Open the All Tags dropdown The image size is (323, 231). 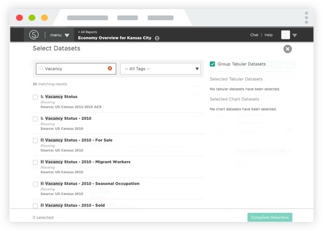pyautogui.click(x=160, y=69)
